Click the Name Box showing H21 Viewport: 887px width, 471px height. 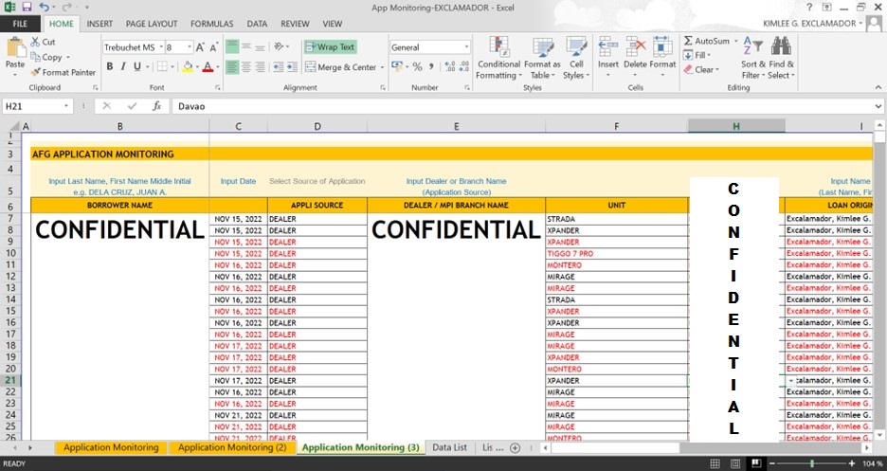click(33, 106)
